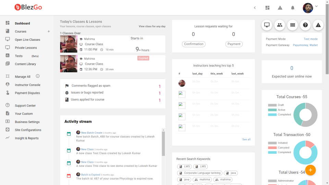Click the Total Transaction donut chart

305,152
